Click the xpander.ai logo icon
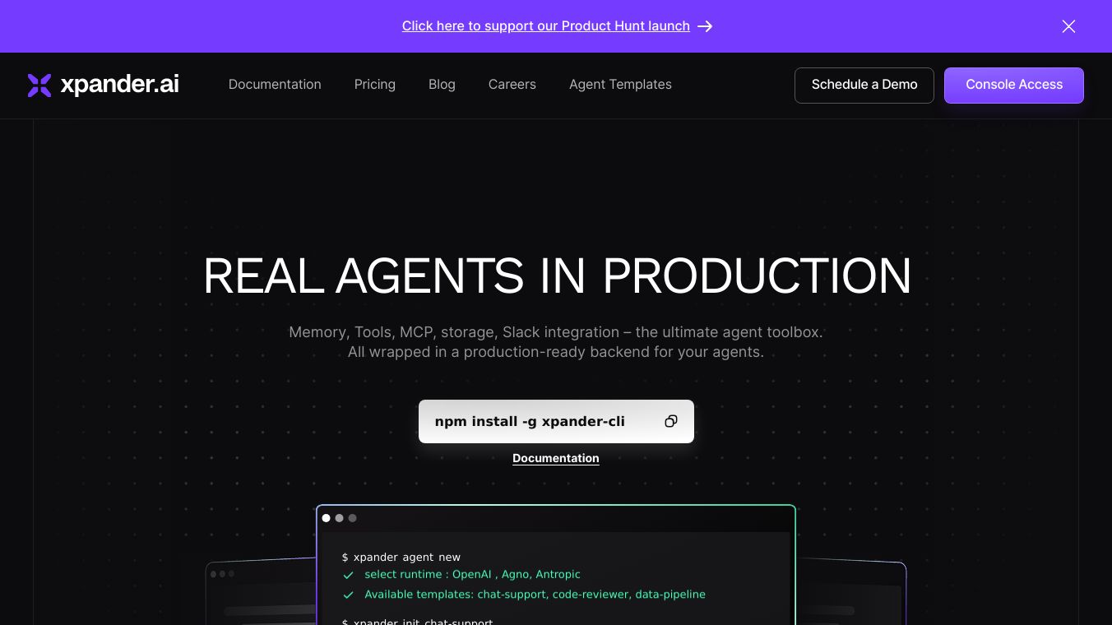The height and width of the screenshot is (625, 1112). [x=39, y=85]
